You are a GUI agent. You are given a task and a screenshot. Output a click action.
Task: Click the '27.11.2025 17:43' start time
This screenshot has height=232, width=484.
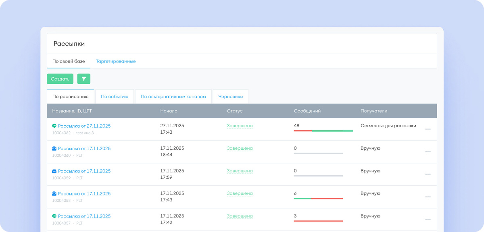click(x=172, y=129)
